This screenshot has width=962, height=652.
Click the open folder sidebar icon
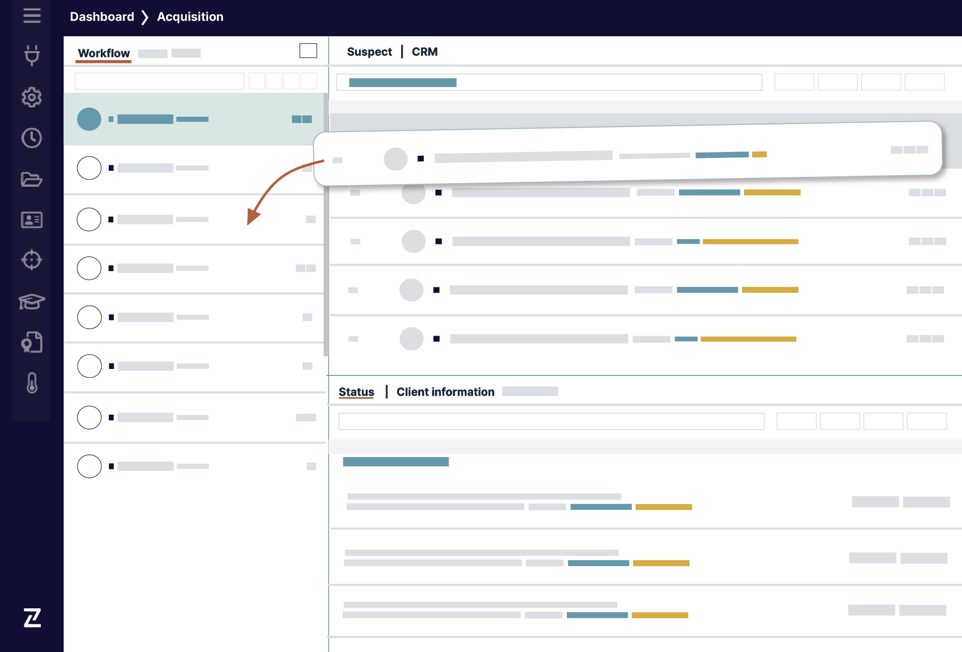point(32,179)
